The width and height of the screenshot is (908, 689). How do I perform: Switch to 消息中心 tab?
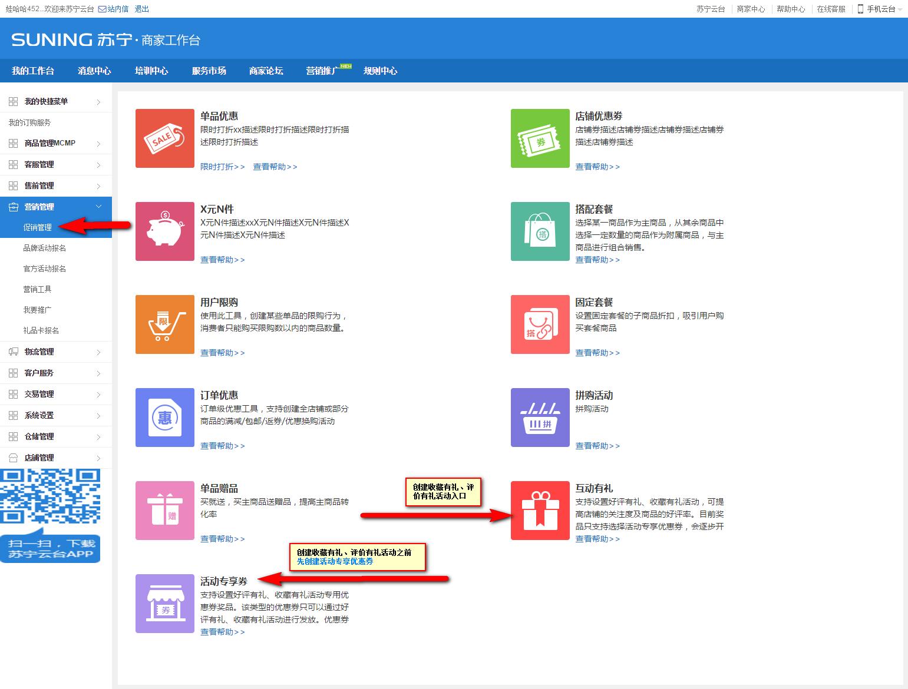click(x=94, y=71)
